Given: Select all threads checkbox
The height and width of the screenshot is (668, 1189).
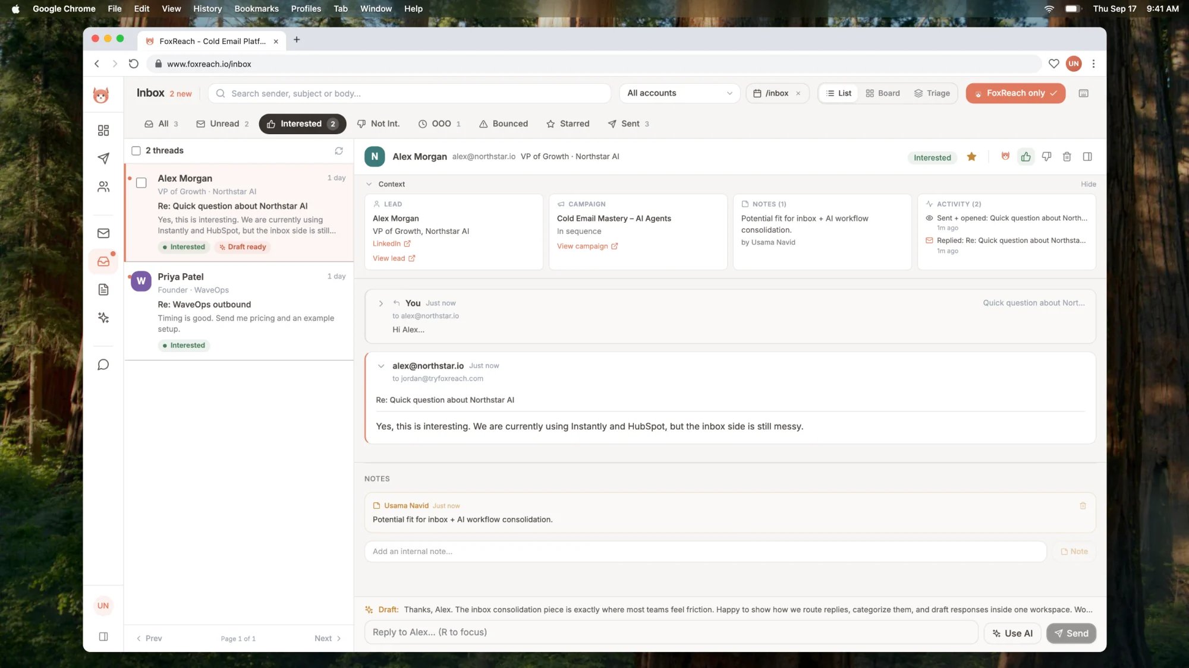Looking at the screenshot, I should click(136, 151).
